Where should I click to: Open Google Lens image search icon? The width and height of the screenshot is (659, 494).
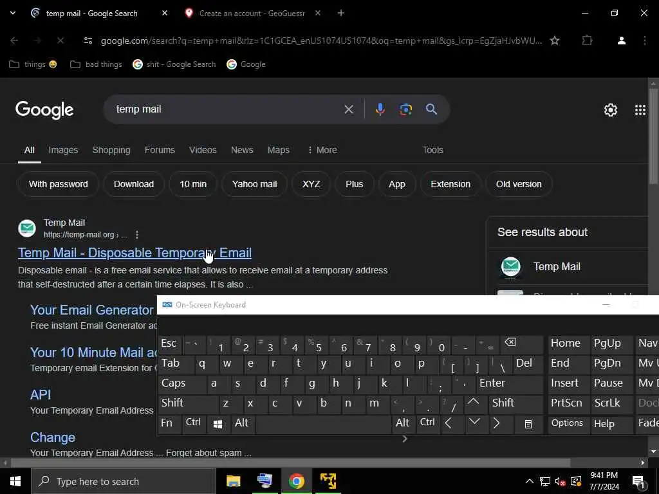[x=405, y=109]
